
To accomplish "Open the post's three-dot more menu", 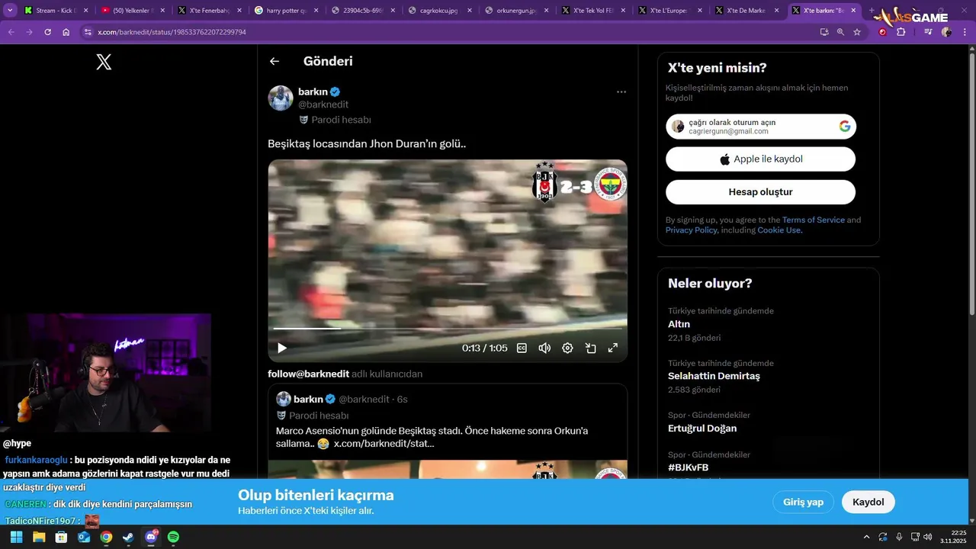I will click(621, 92).
